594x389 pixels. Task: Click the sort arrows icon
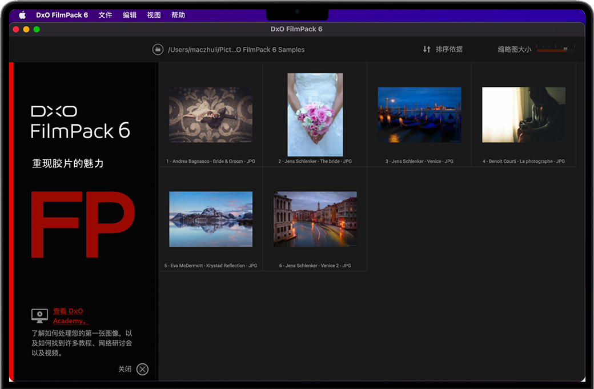pyautogui.click(x=427, y=50)
